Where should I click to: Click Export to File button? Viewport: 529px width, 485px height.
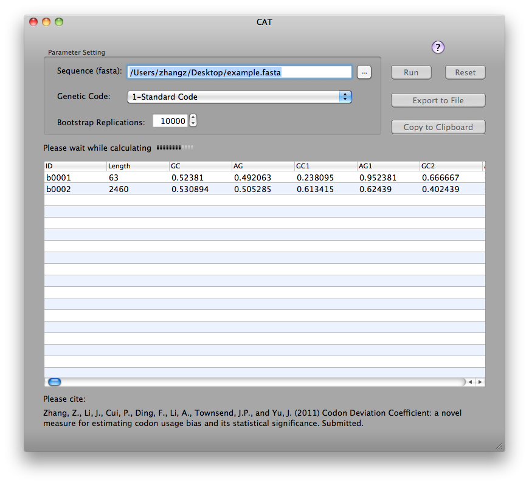tap(438, 100)
